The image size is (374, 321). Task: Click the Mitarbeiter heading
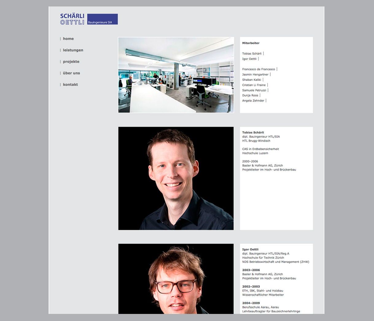(251, 43)
